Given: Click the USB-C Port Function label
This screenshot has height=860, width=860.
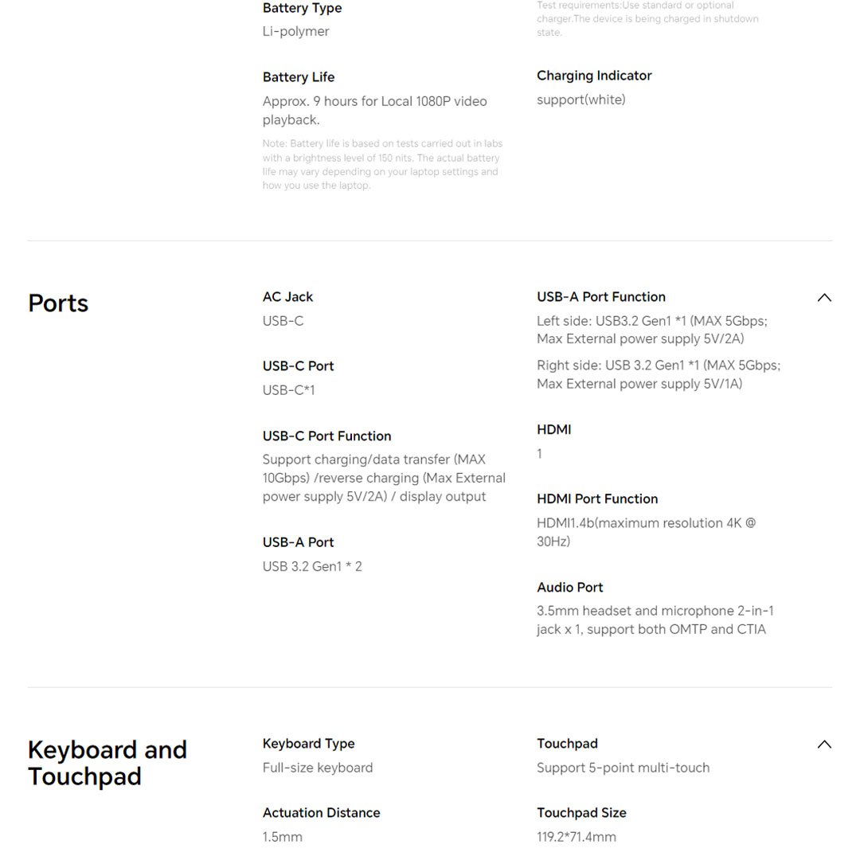Looking at the screenshot, I should (326, 436).
